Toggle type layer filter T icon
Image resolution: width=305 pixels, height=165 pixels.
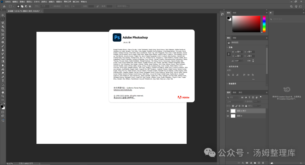(249, 98)
